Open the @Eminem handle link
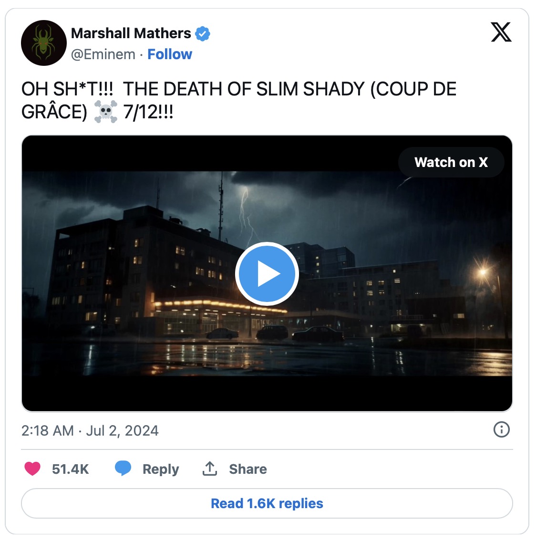Screen dimensions: 536x542 click(x=103, y=54)
